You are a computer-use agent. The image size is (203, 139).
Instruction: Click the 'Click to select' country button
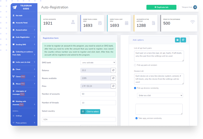pos(90,111)
